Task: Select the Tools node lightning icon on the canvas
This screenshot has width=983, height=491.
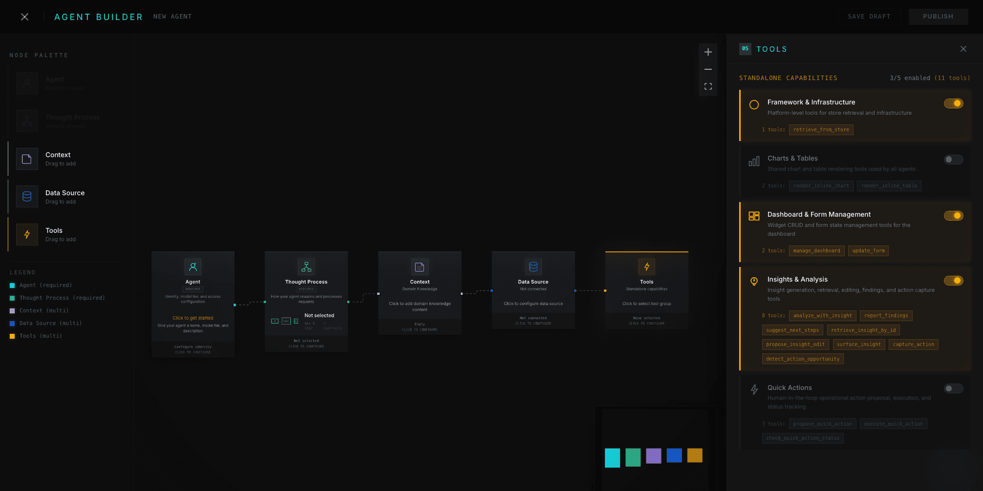Action: (x=647, y=267)
